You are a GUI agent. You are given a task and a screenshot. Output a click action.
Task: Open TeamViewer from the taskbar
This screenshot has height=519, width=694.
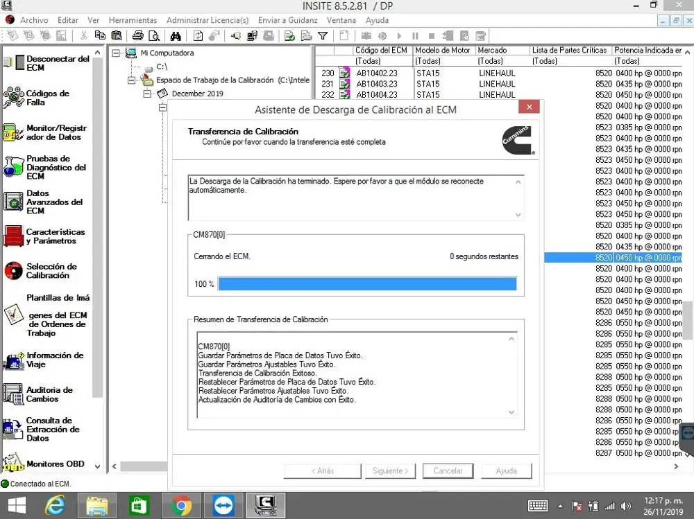223,505
